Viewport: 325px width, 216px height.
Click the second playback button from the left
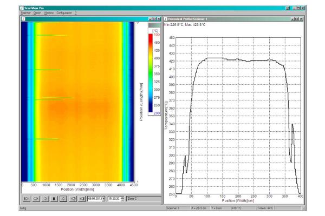pos(35,199)
